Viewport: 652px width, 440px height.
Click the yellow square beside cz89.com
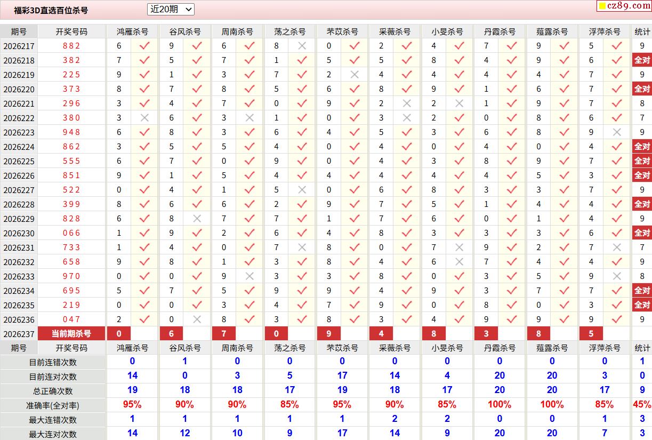[x=602, y=6]
